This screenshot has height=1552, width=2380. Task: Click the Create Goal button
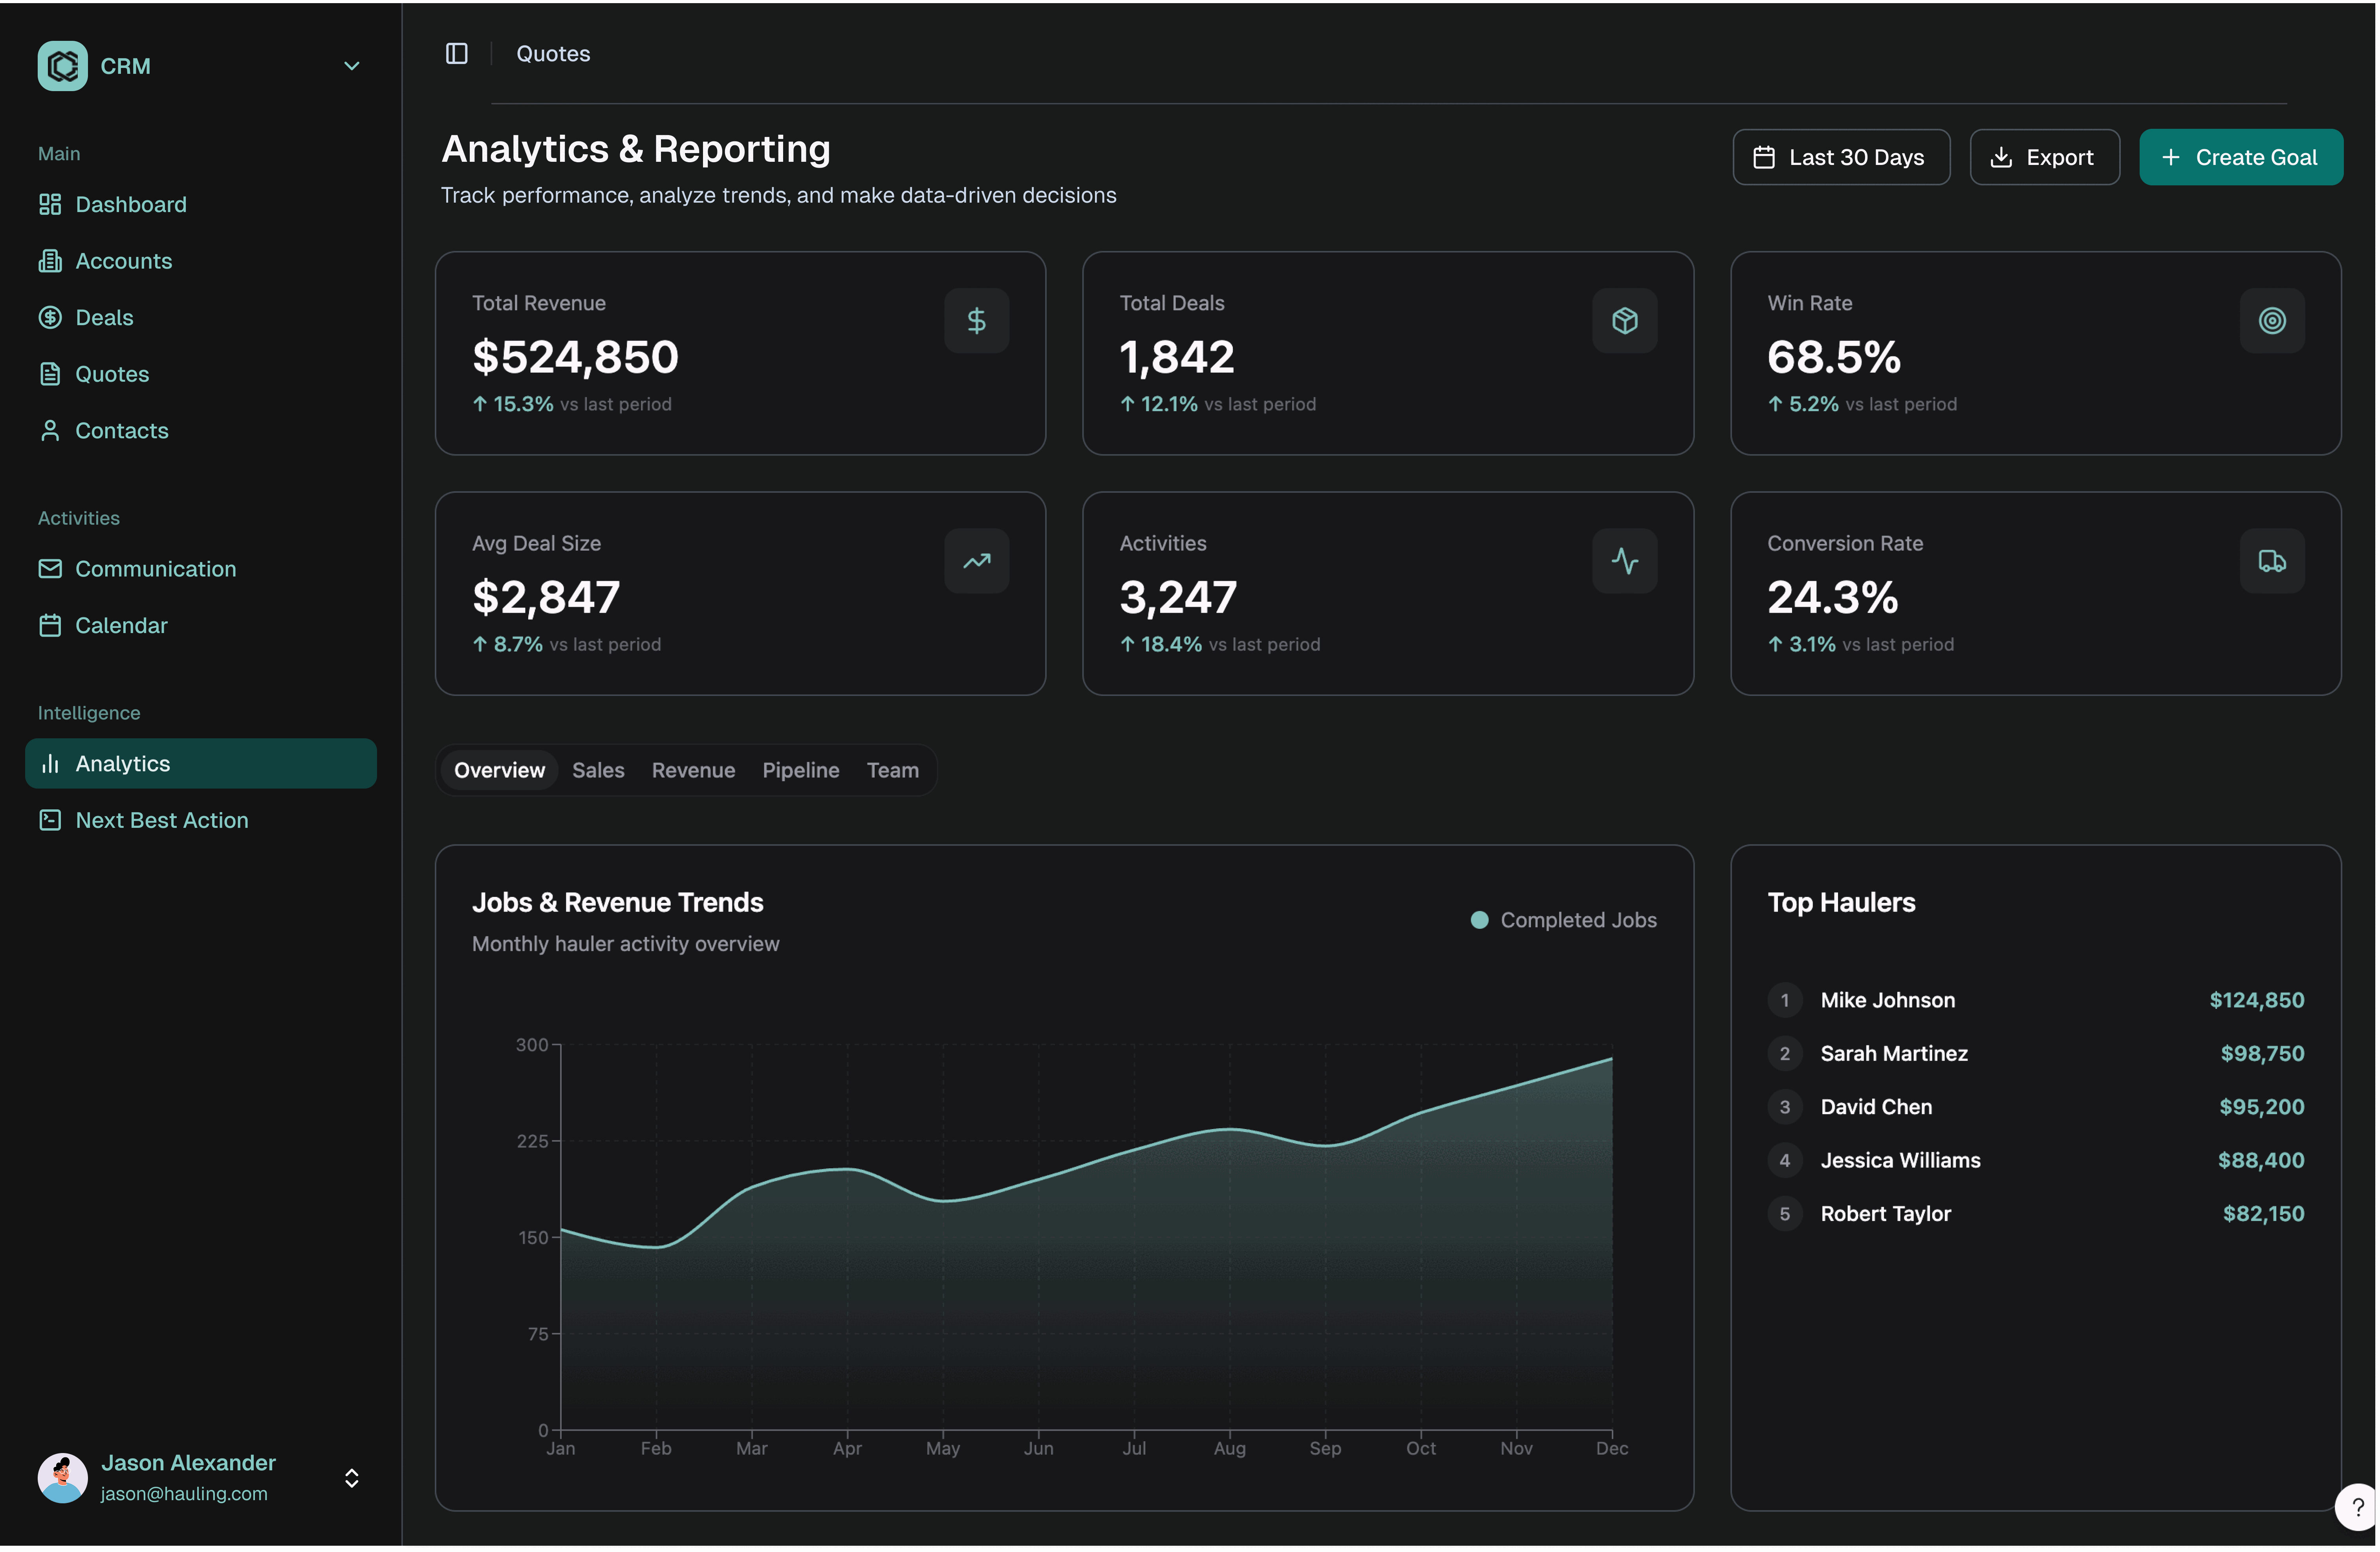2241,157
